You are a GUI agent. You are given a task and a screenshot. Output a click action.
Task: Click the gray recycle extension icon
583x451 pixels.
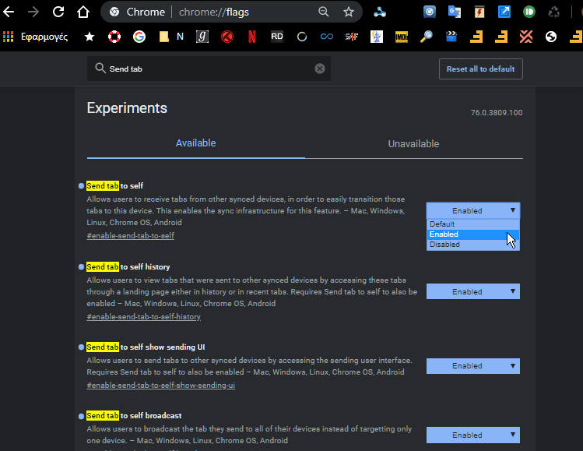click(554, 12)
